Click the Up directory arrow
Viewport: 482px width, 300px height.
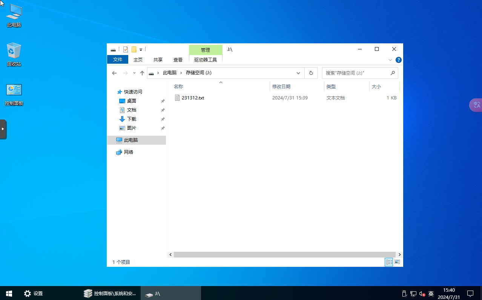[142, 73]
